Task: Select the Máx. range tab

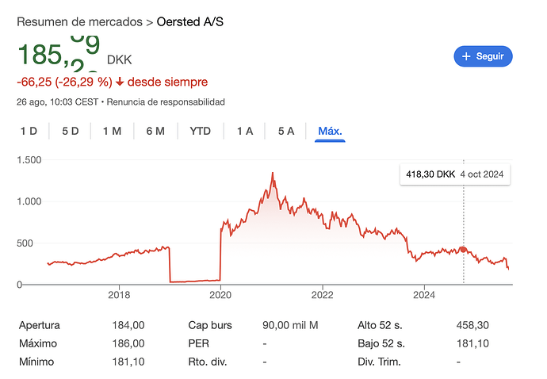Action: pyautogui.click(x=330, y=131)
